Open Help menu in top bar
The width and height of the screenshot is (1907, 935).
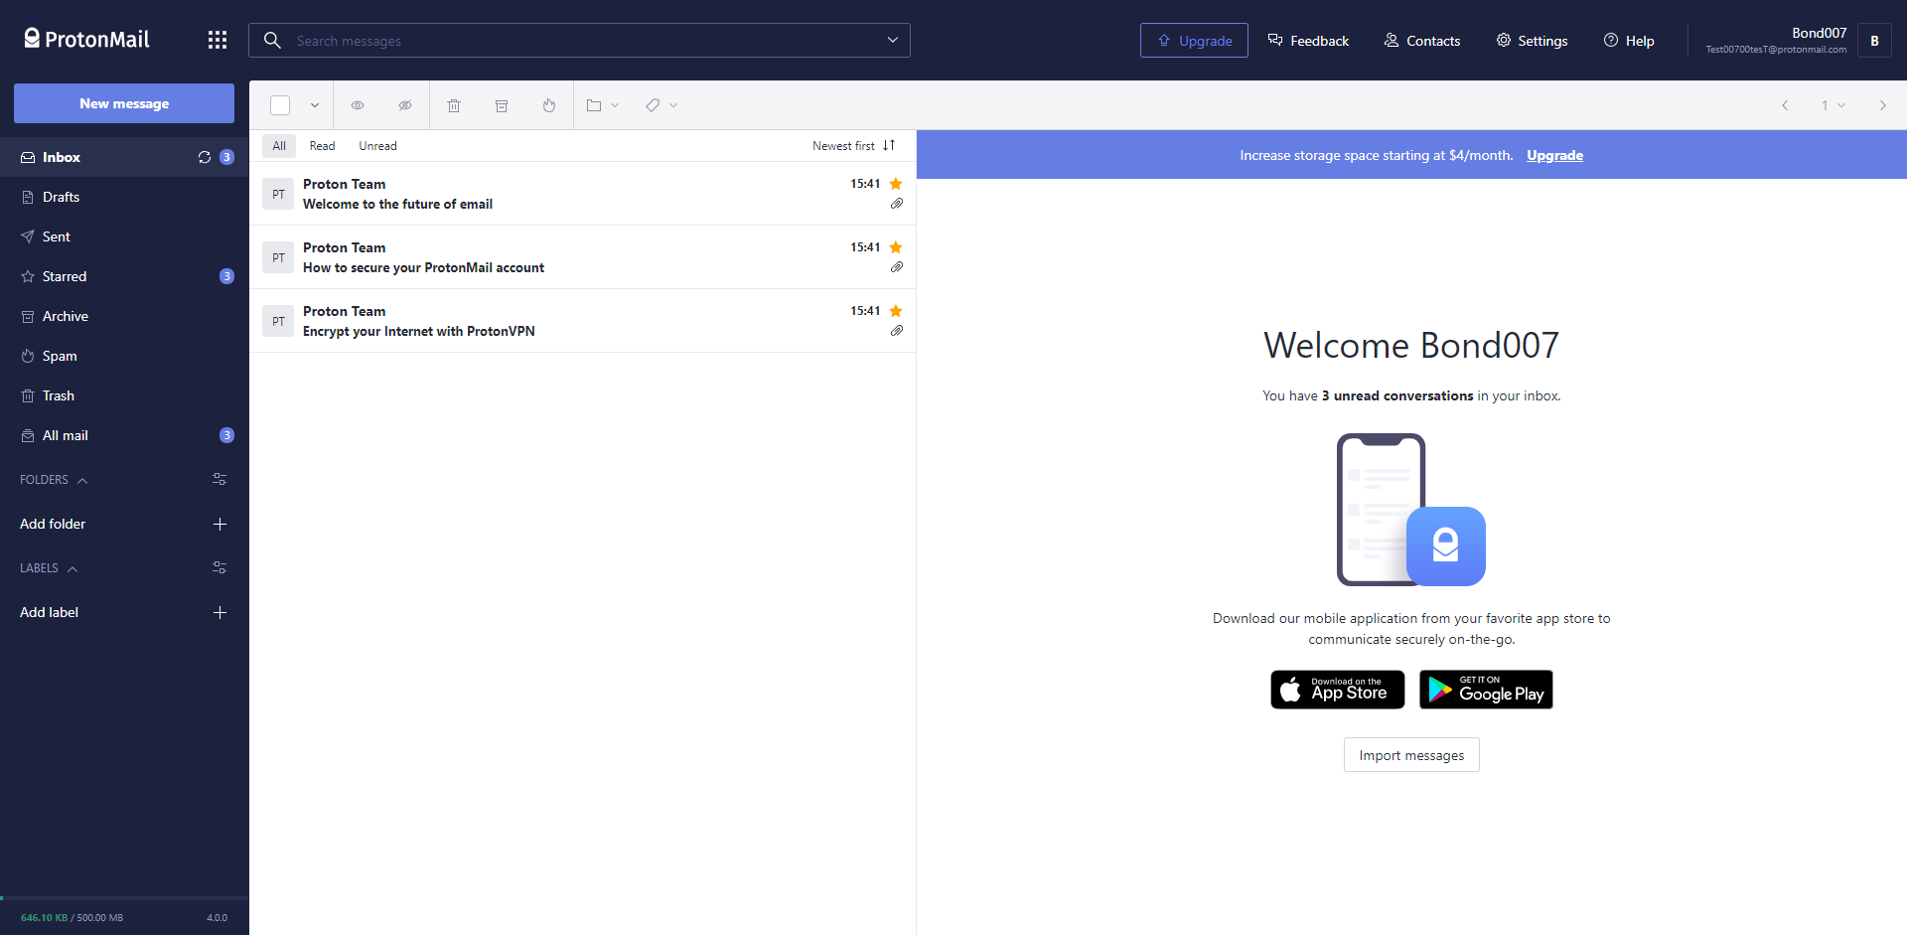tap(1629, 41)
